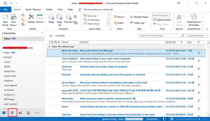Click the Meeting reply icon
This screenshot has height=121, width=210.
[x=75, y=17]
